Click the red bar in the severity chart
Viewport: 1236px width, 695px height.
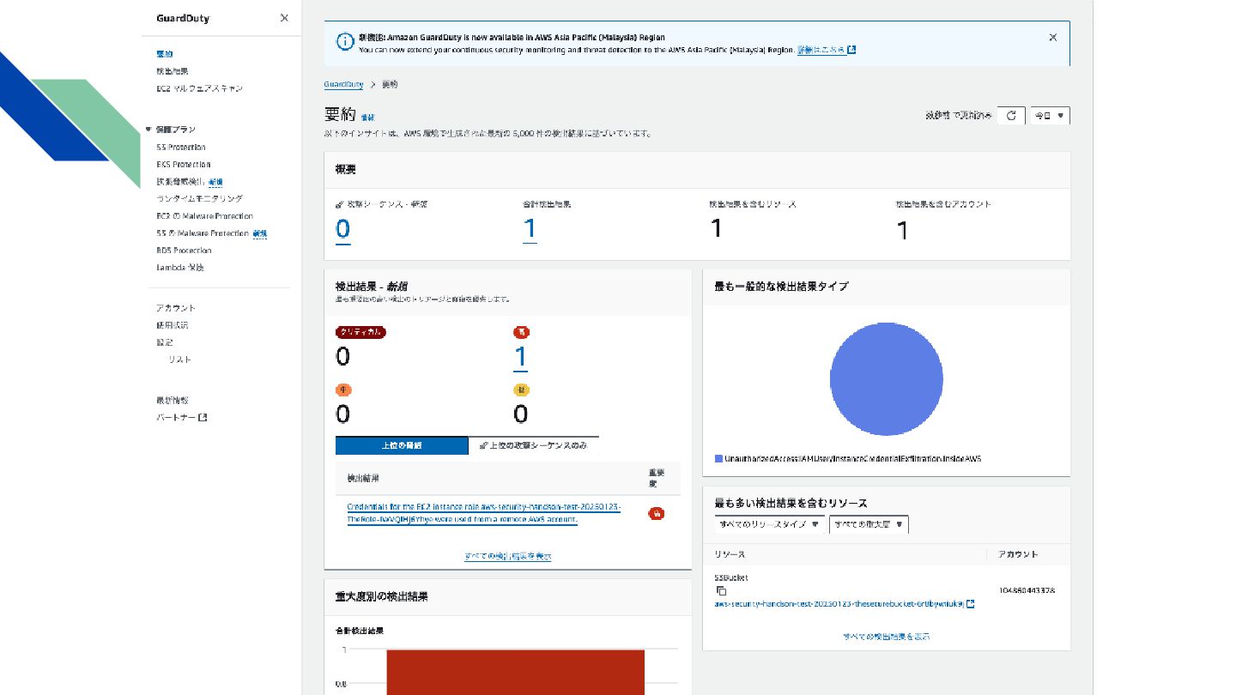click(x=515, y=672)
